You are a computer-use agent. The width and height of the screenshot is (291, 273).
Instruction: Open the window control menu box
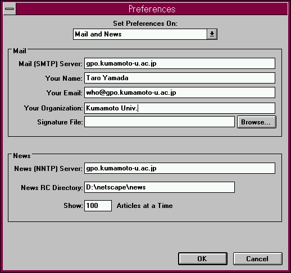(x=10, y=9)
